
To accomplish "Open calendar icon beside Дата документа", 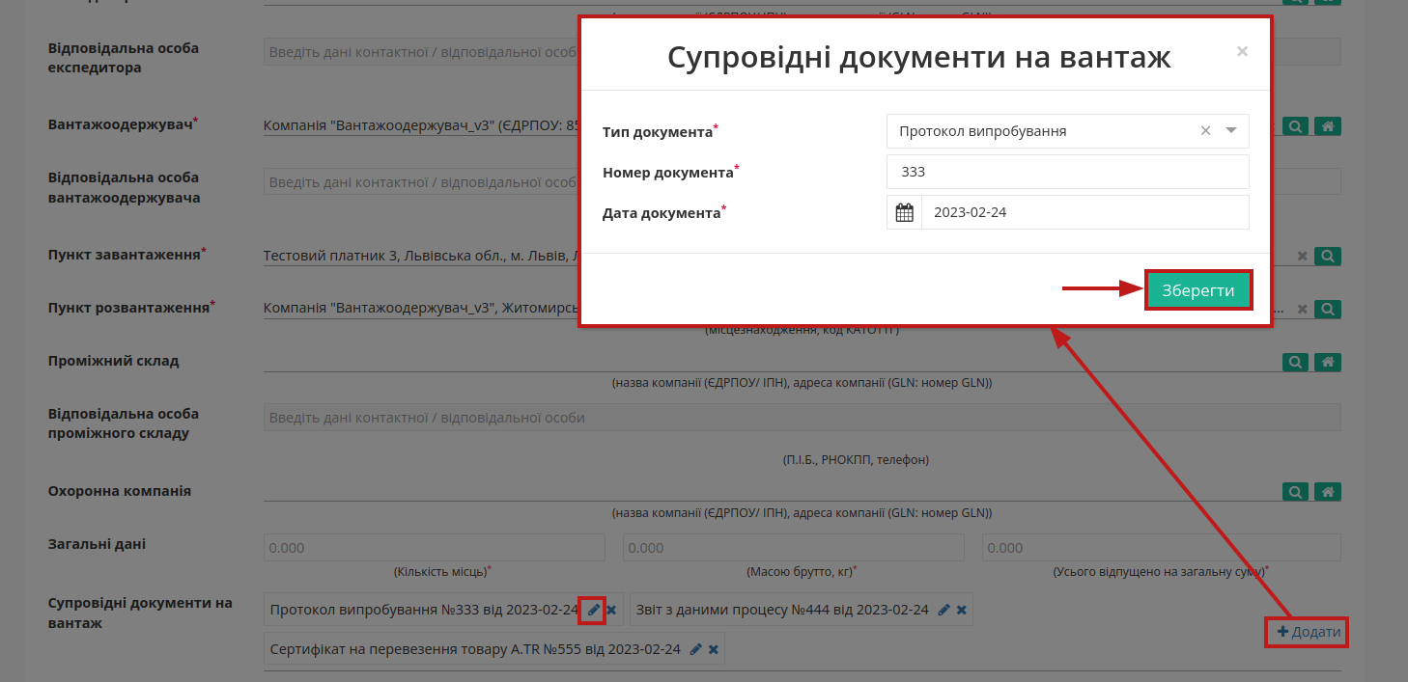I will [905, 212].
